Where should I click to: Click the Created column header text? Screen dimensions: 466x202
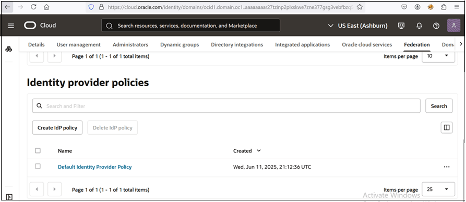(242, 151)
